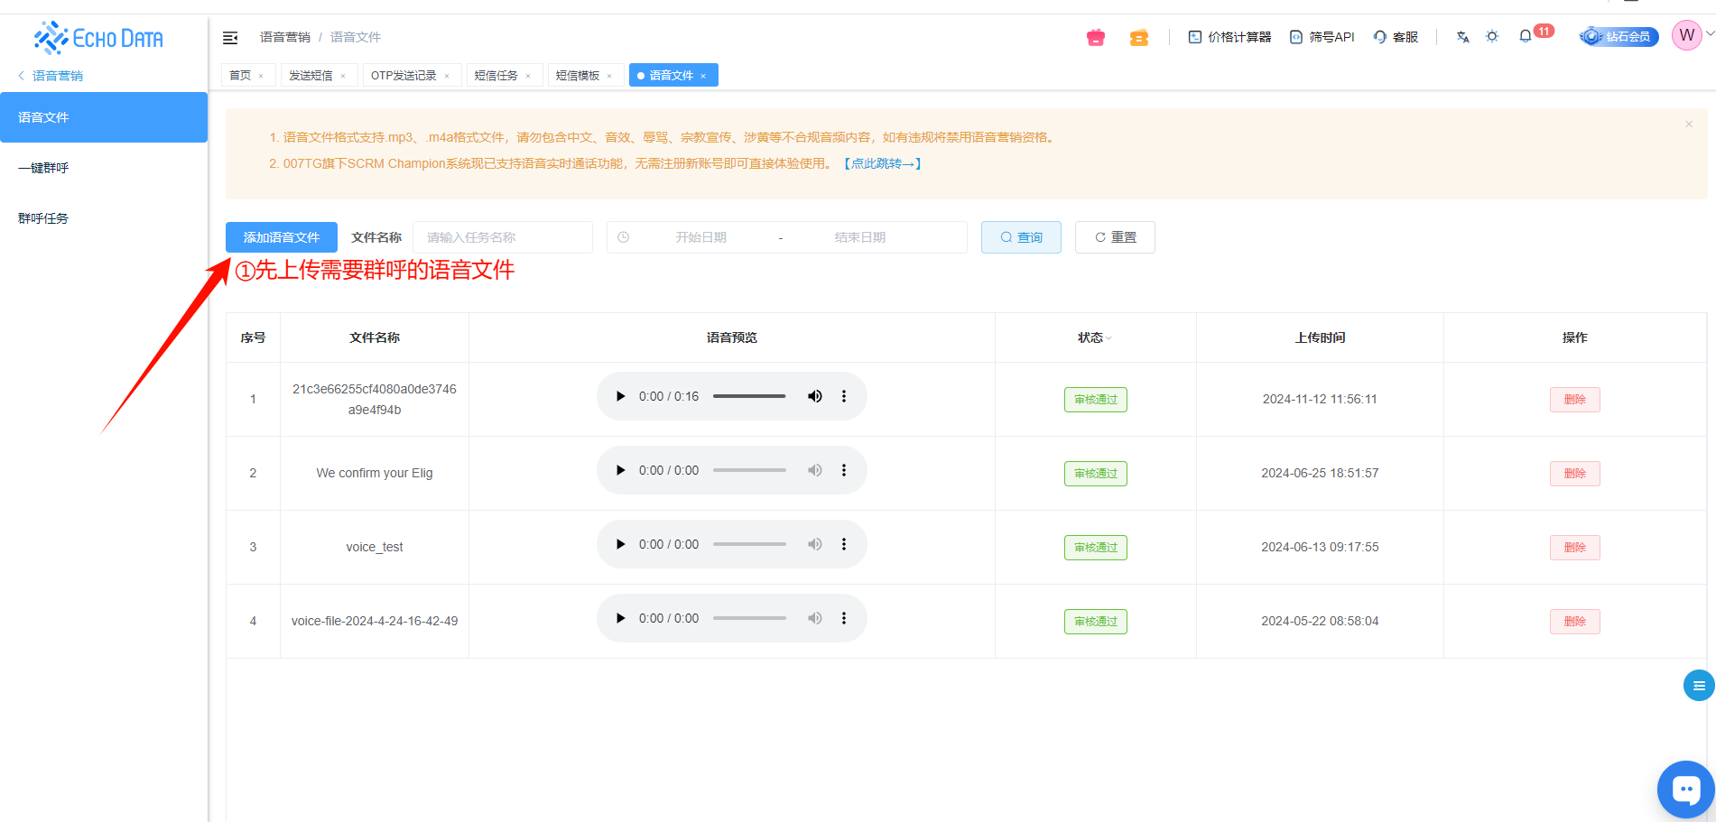
Task: Select 一键群呼 in the sidebar
Action: pos(43,168)
